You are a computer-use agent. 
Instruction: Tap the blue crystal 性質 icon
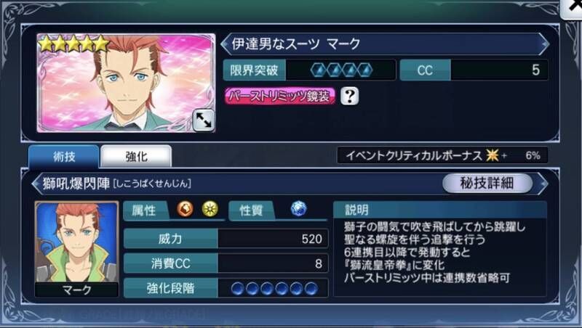(x=299, y=209)
